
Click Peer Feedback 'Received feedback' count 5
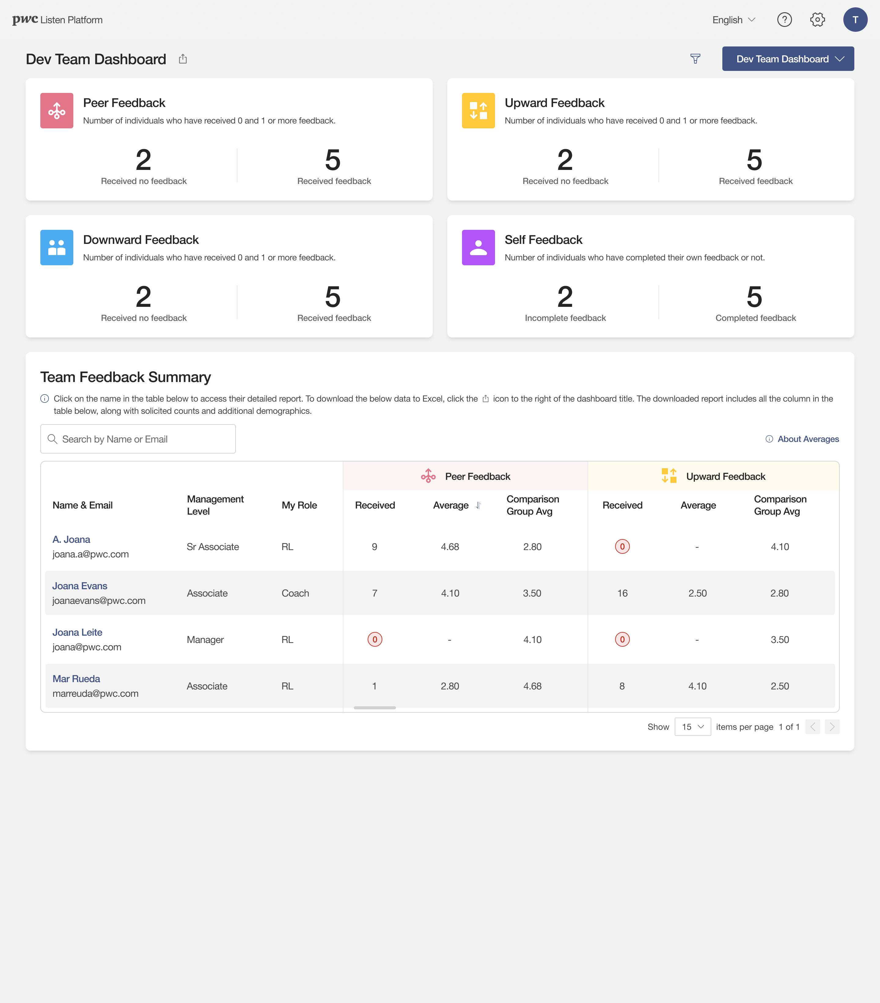332,160
